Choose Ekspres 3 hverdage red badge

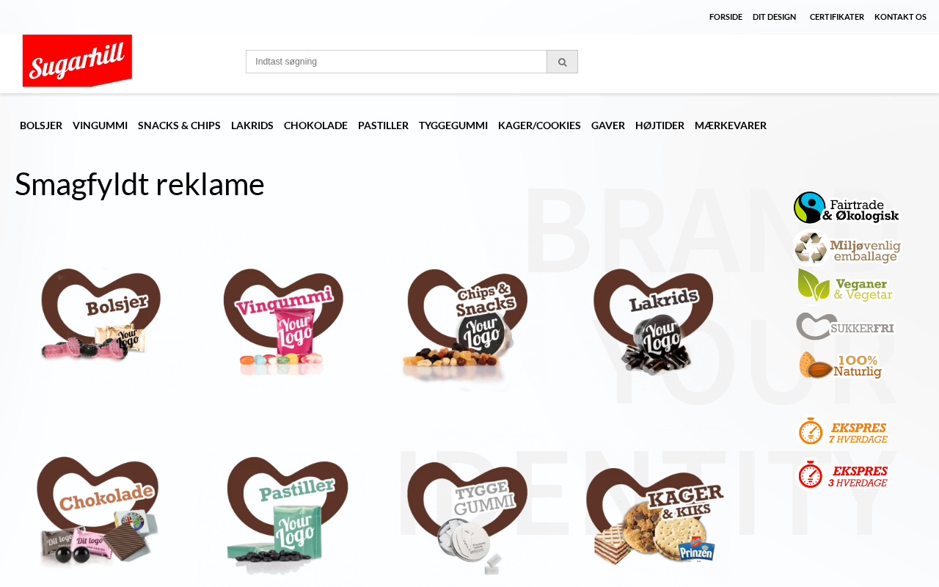point(842,475)
